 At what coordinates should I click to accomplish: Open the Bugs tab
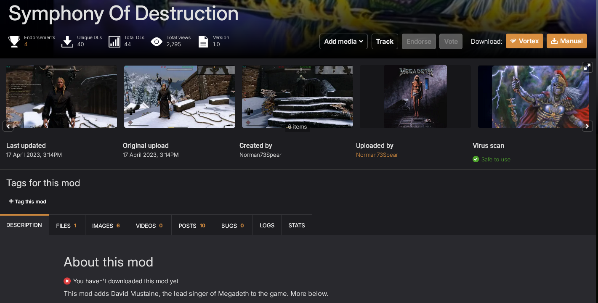pyautogui.click(x=233, y=226)
